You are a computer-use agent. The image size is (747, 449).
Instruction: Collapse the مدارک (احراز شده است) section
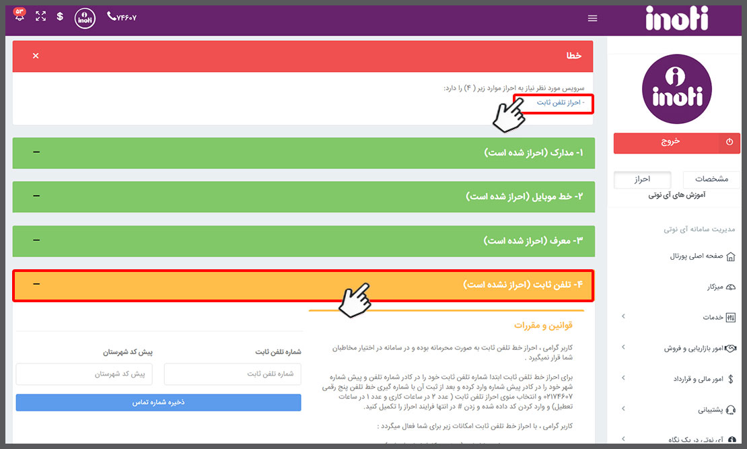pos(36,153)
